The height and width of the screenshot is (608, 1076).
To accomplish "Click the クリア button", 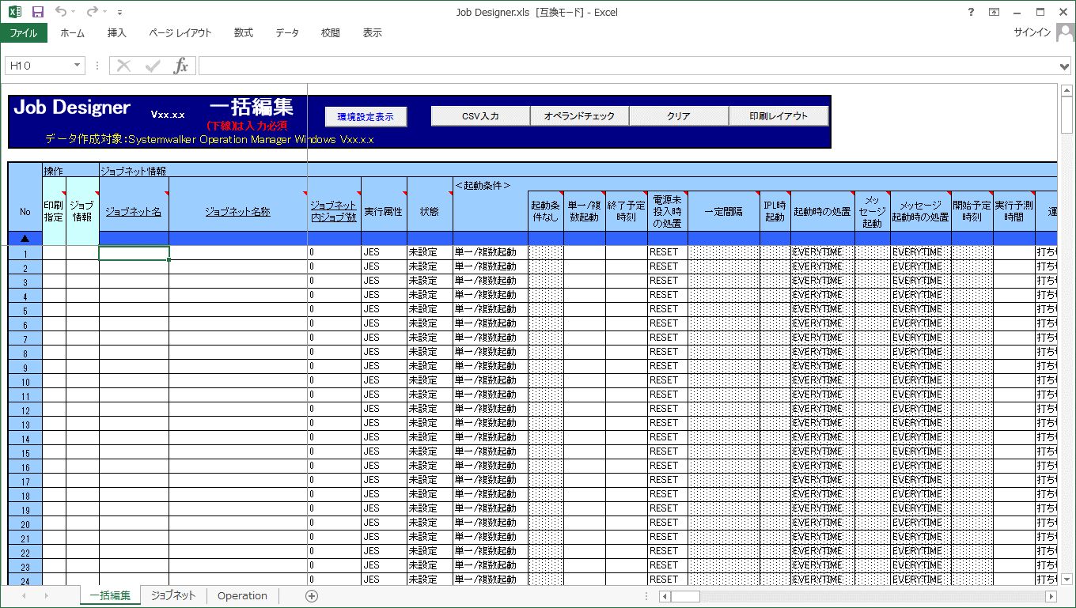I will click(x=678, y=116).
